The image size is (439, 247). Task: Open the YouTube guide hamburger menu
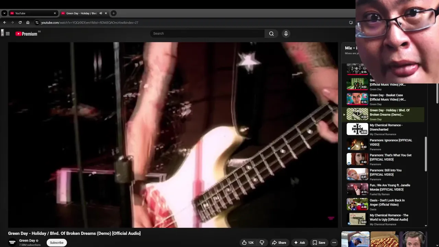8,34
